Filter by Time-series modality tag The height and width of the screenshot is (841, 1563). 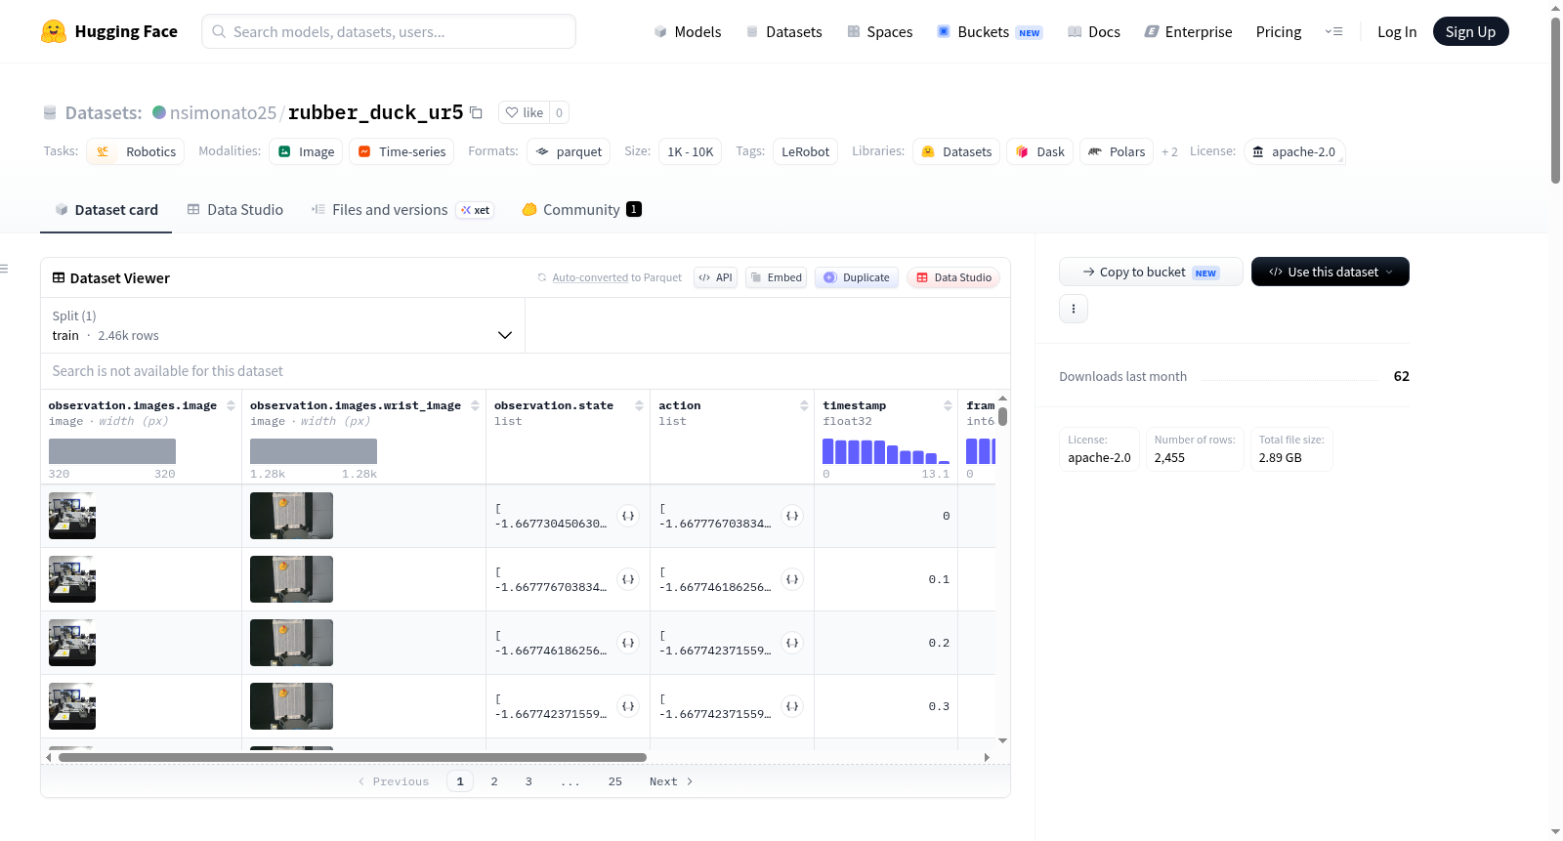click(x=401, y=151)
